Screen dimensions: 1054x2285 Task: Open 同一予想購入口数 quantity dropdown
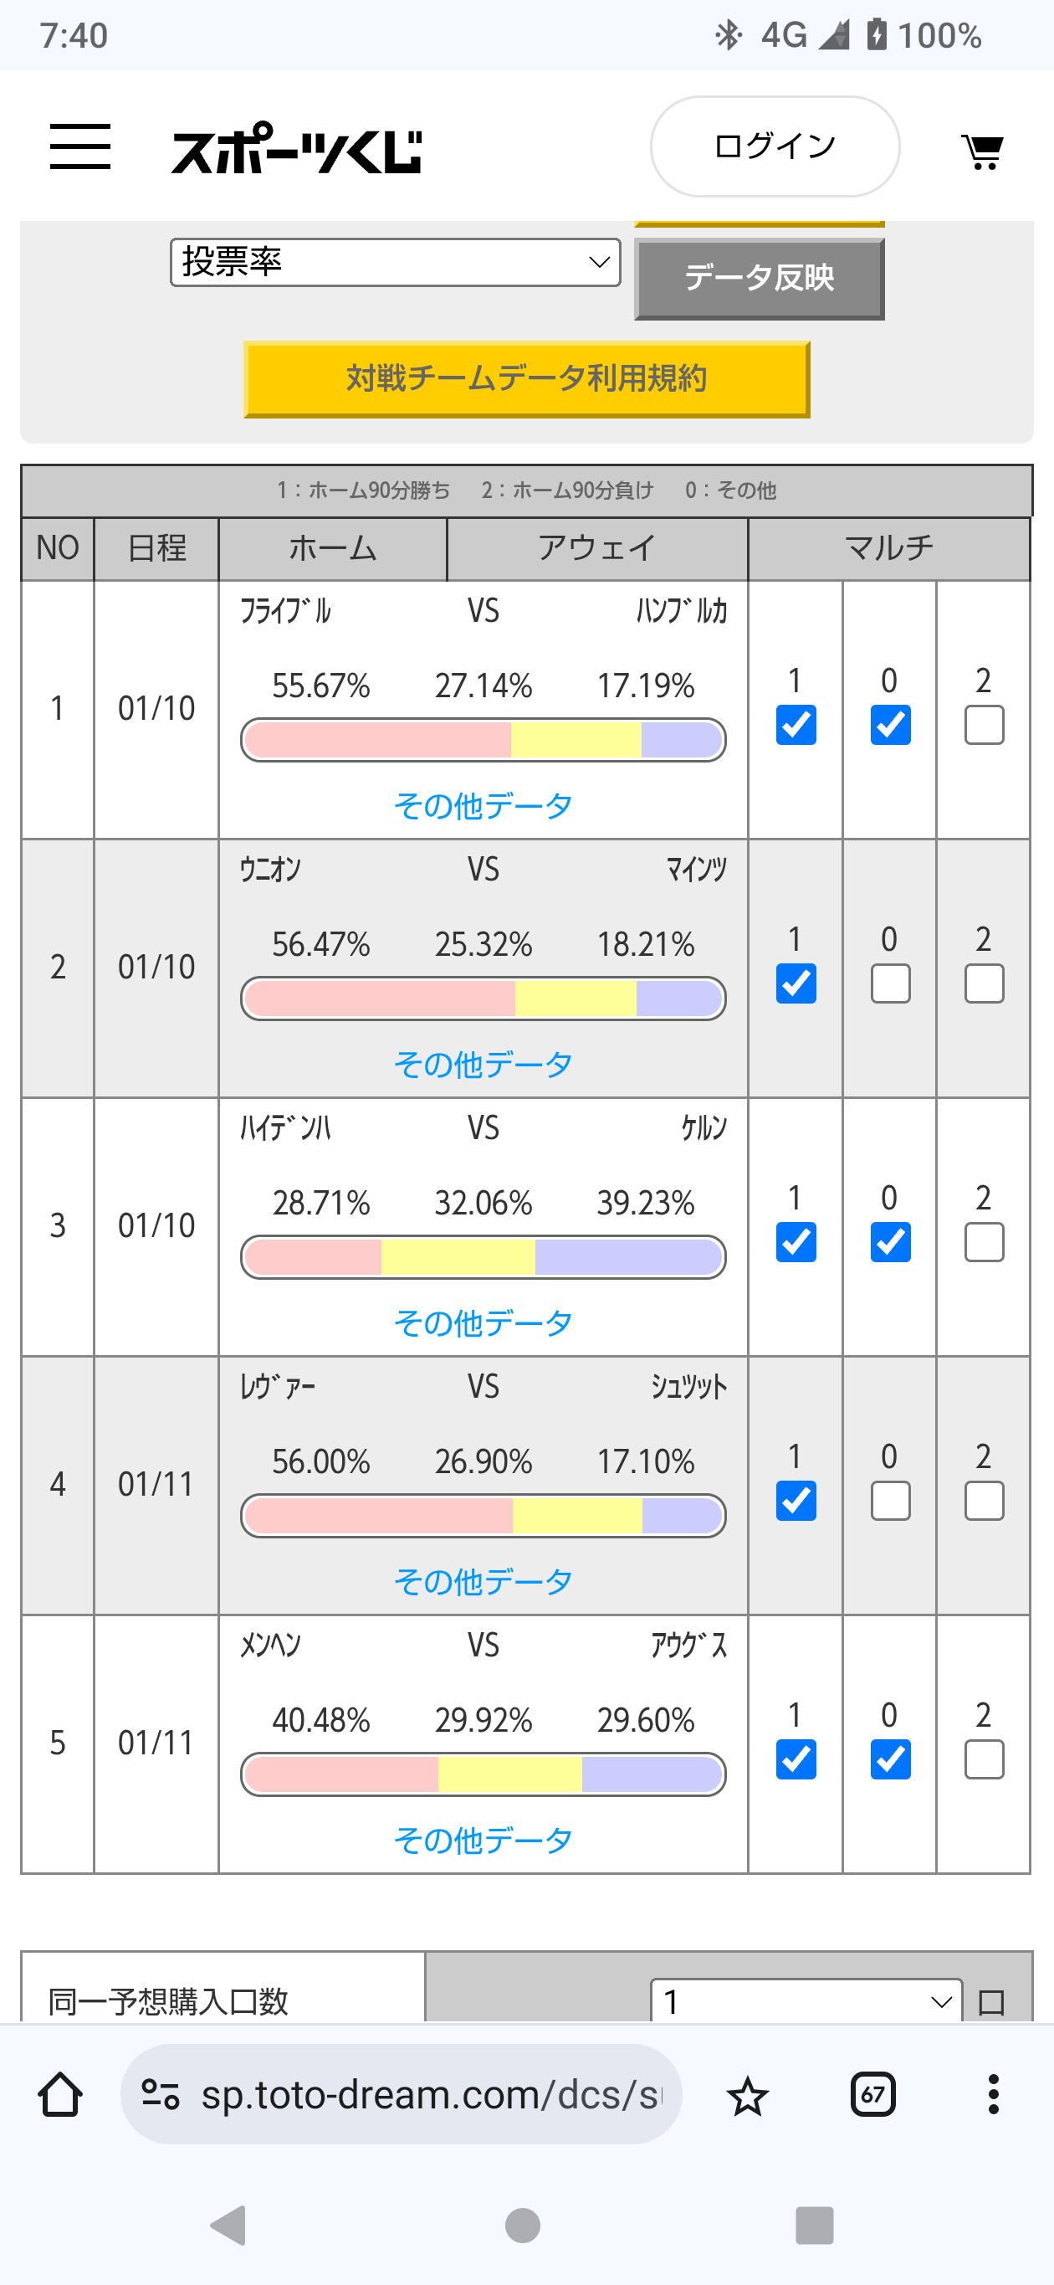tap(805, 2001)
